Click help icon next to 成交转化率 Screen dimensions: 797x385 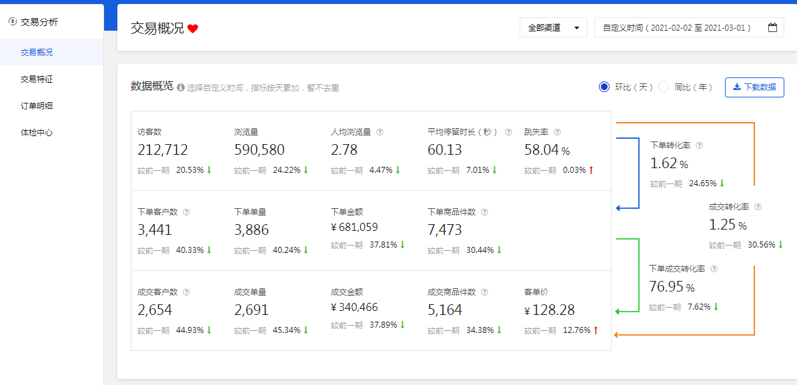pyautogui.click(x=758, y=207)
